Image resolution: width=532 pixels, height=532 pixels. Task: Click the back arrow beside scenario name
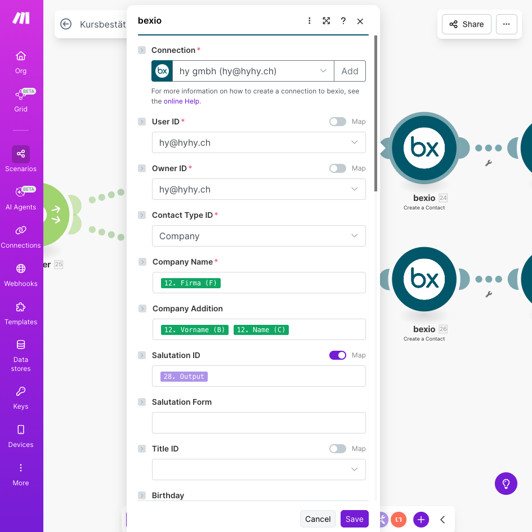click(66, 24)
